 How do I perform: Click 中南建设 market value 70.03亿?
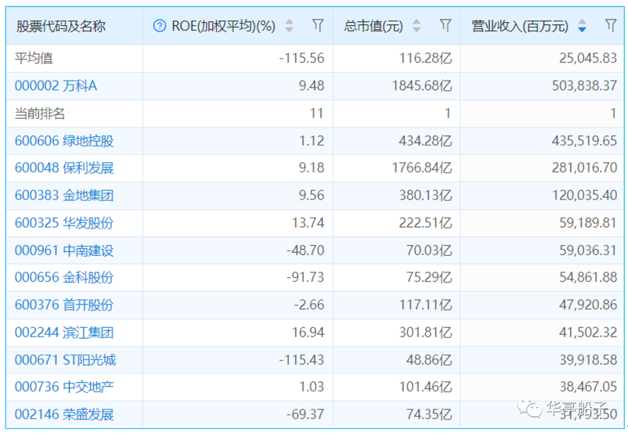[429, 250]
